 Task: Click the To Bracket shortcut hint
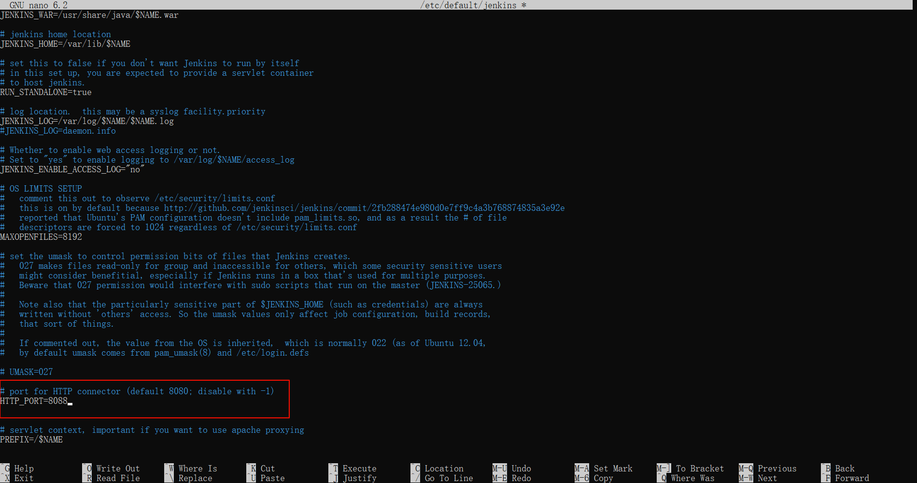[691, 469]
